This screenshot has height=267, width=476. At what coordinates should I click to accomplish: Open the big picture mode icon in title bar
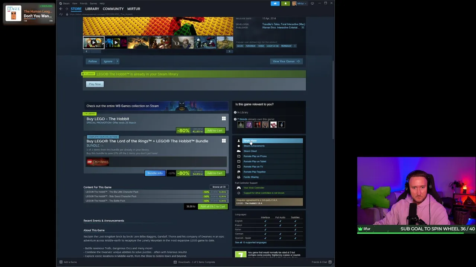click(x=312, y=3)
